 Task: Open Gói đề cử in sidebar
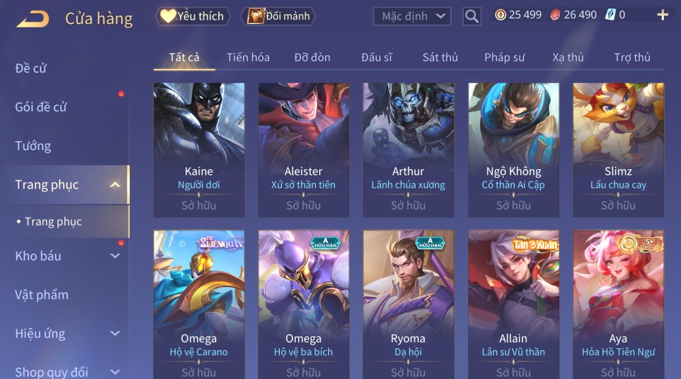point(41,107)
